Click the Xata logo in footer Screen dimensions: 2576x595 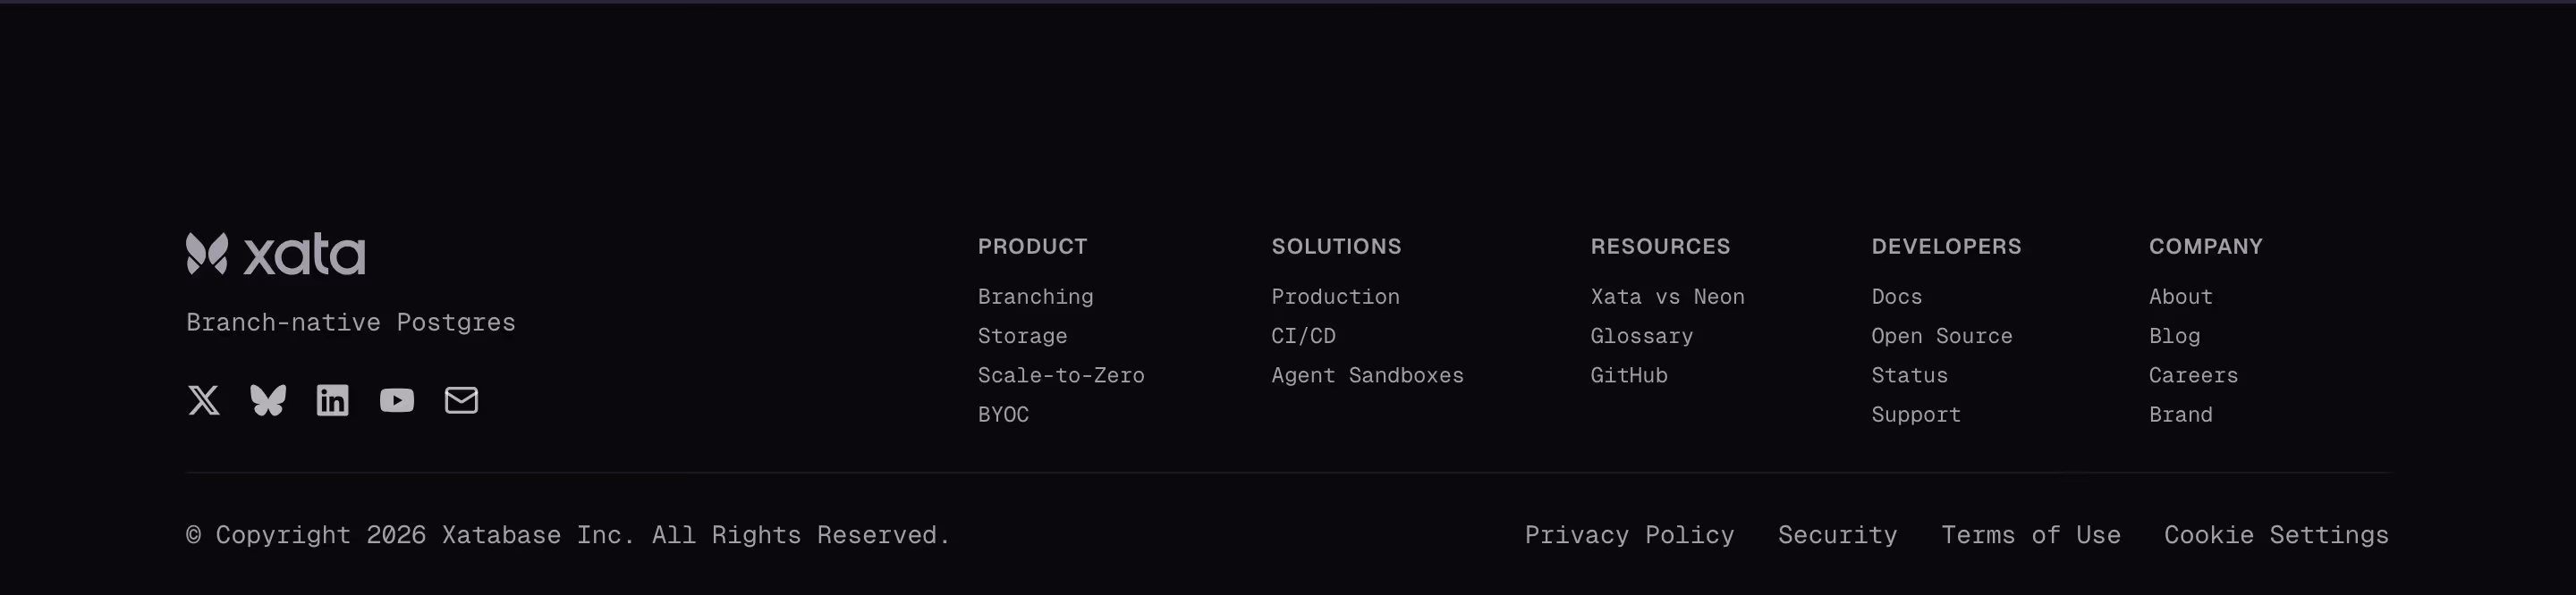(x=276, y=255)
